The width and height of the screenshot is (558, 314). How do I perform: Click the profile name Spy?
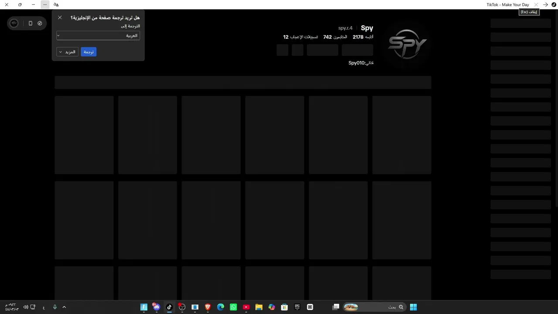point(367,28)
